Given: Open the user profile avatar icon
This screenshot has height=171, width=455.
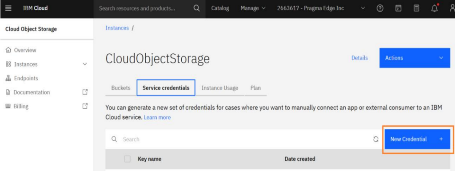Looking at the screenshot, I should click(452, 9).
